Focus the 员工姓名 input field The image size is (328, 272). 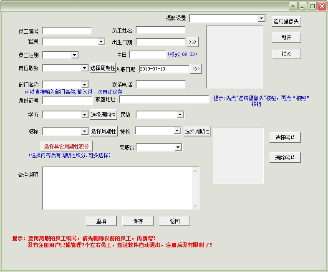161,30
